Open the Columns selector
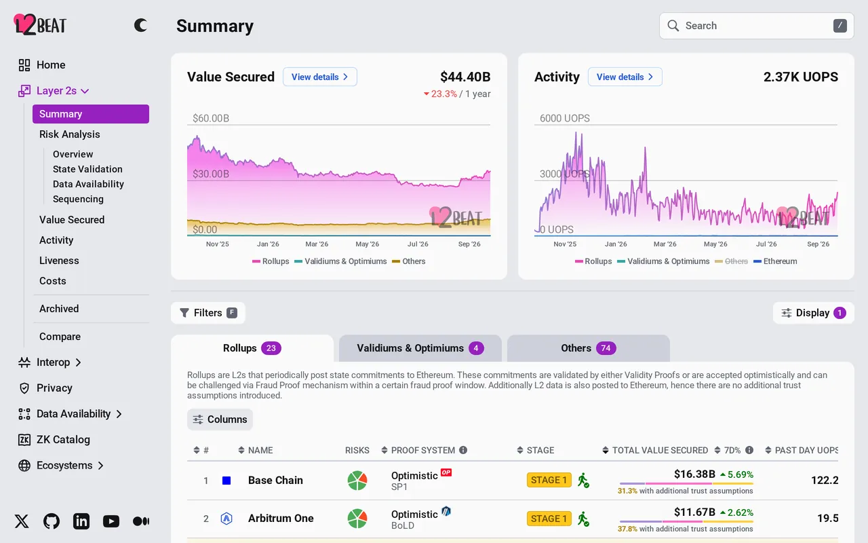Image resolution: width=868 pixels, height=543 pixels. point(220,419)
